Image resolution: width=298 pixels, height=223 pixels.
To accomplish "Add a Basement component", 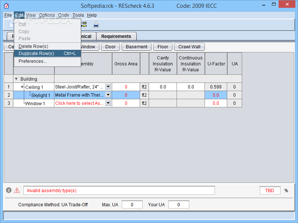I will point(136,47).
